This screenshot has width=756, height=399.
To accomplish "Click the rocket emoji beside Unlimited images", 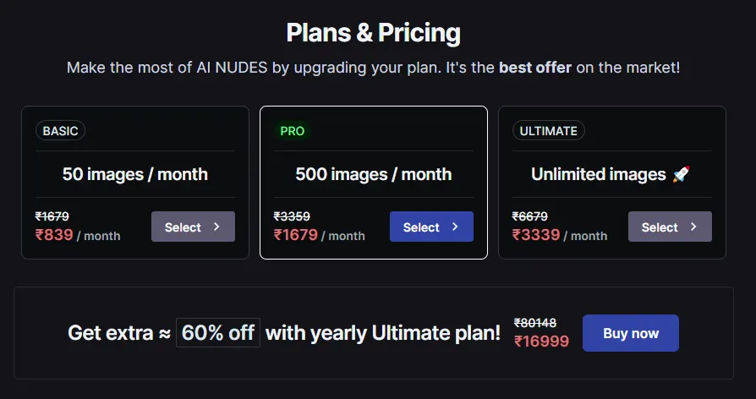I will (x=681, y=174).
